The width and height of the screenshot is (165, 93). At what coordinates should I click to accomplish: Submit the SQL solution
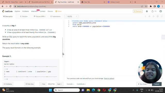click(x=157, y=84)
